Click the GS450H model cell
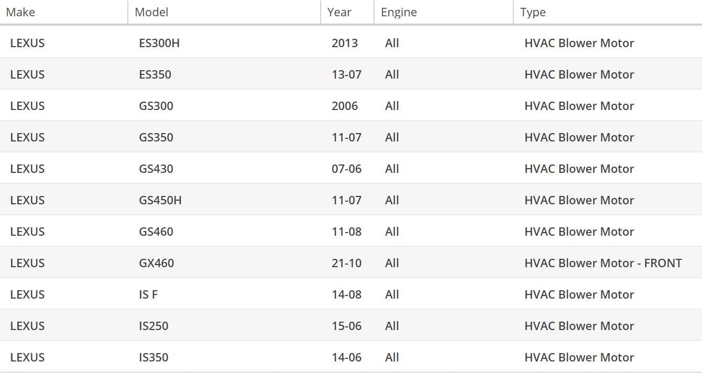 pos(160,200)
